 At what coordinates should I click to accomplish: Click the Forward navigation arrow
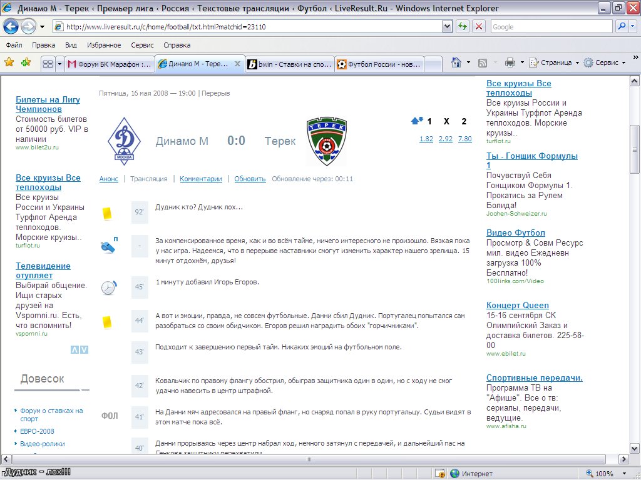[x=28, y=27]
